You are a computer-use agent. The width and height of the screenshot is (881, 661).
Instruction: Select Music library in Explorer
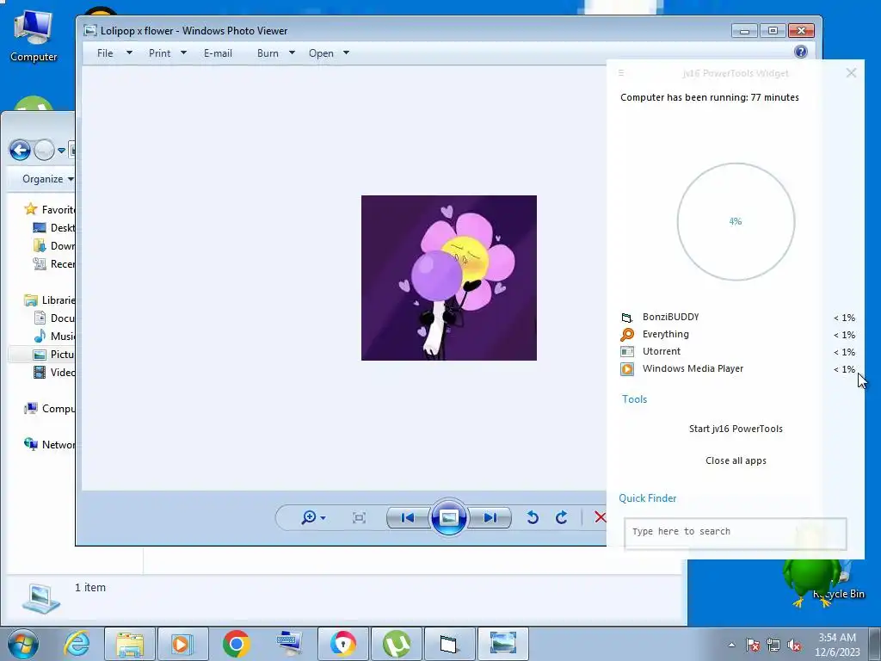click(x=54, y=337)
